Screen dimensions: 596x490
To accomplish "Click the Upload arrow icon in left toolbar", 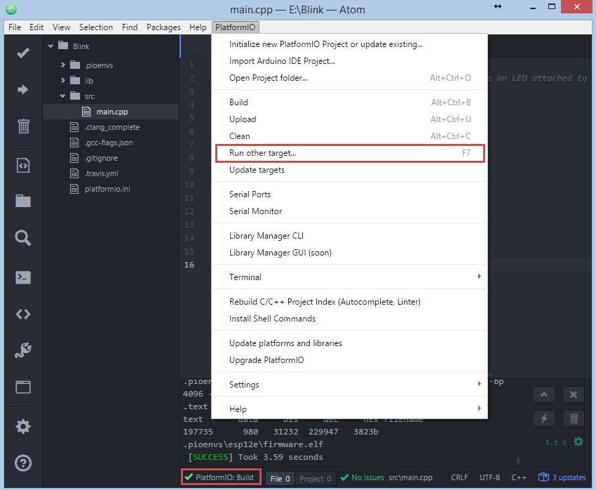I will pos(23,89).
